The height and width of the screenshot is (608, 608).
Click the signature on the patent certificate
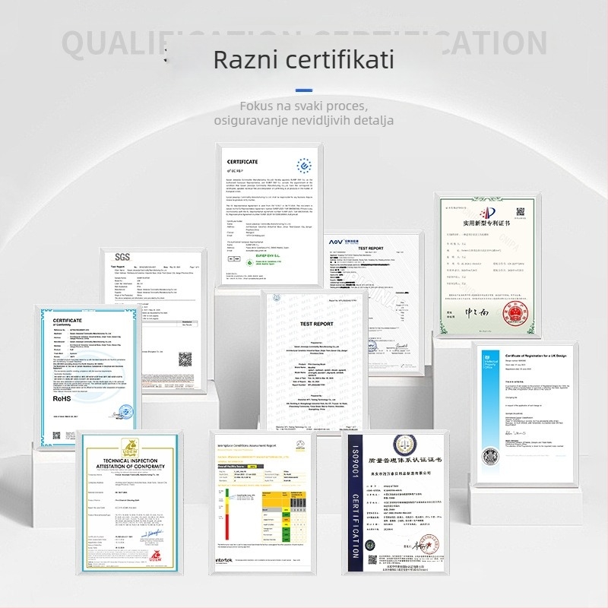click(477, 312)
